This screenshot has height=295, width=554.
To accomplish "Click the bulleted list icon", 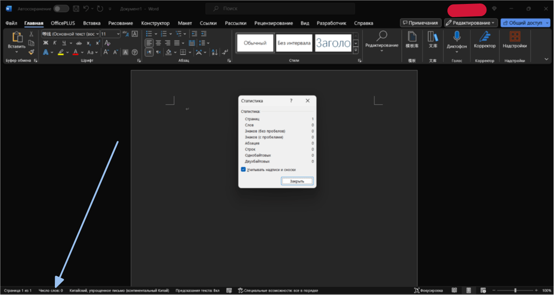I will pyautogui.click(x=149, y=34).
